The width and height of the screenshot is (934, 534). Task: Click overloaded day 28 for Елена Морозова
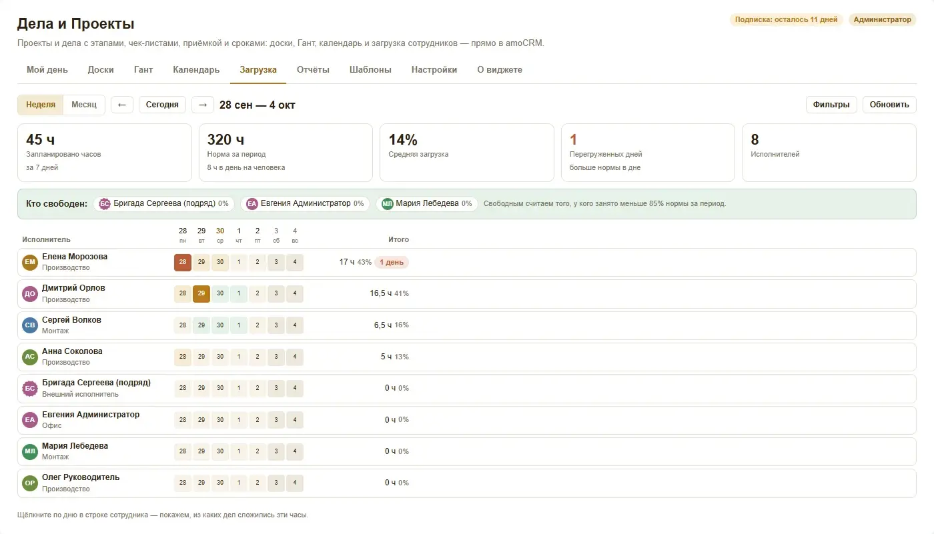[x=183, y=263]
